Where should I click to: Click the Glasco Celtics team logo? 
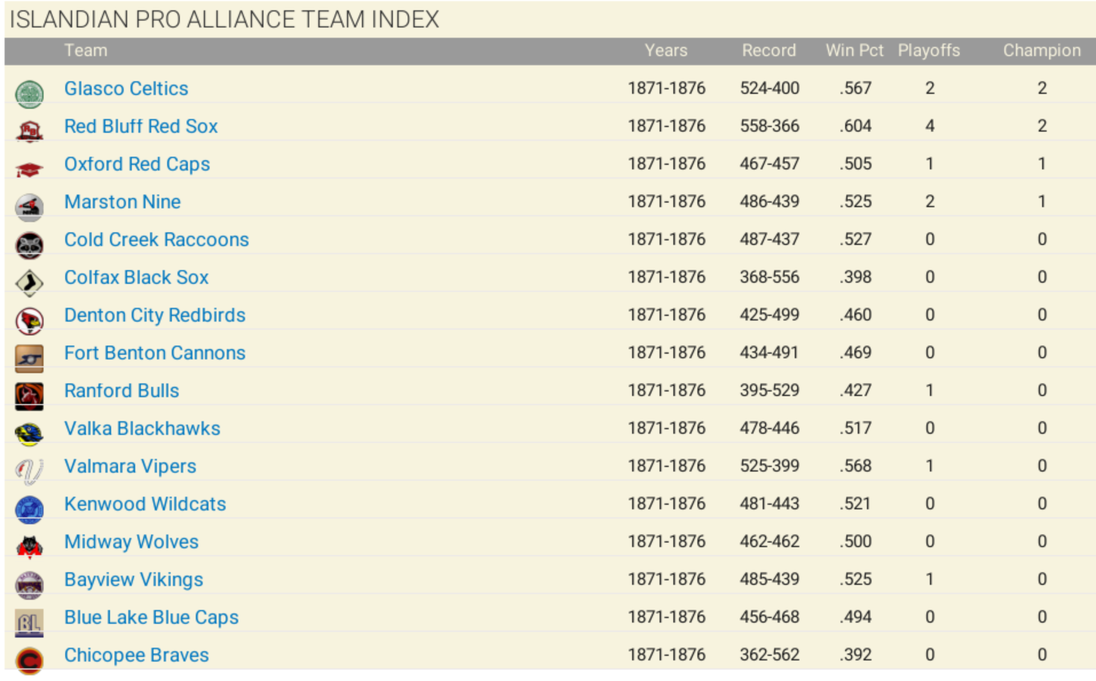(x=29, y=94)
